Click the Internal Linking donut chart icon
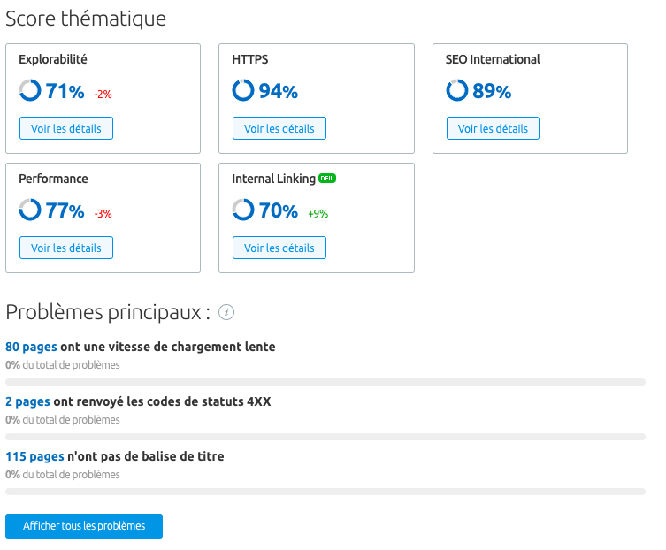 [x=243, y=210]
